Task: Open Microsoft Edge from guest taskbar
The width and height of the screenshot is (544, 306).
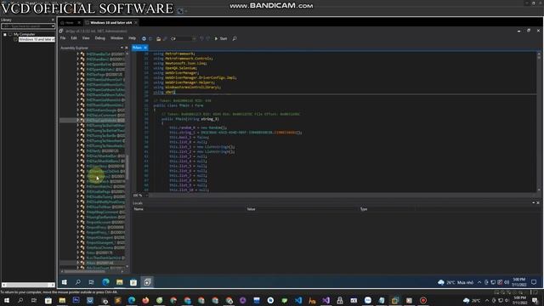Action: click(105, 282)
